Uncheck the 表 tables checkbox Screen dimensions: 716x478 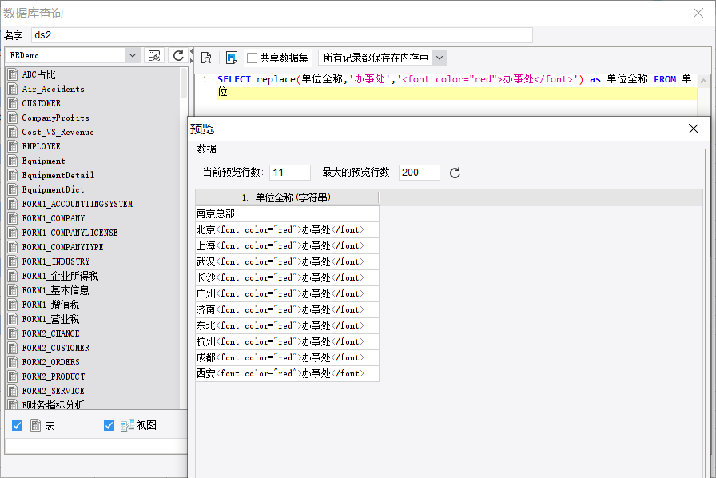18,425
